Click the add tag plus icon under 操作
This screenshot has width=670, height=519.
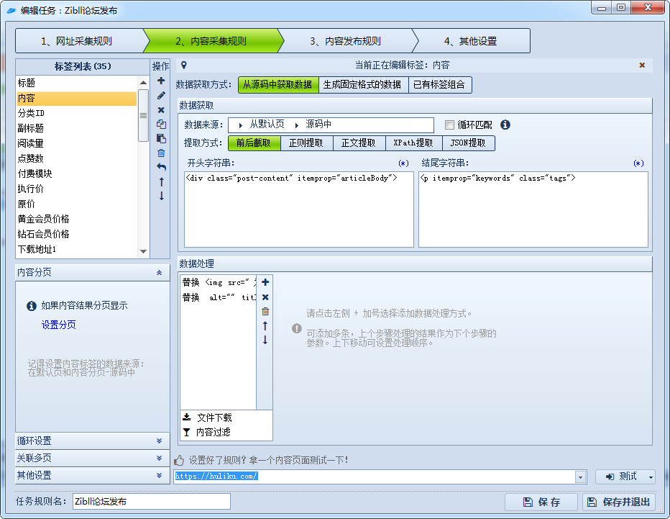[x=161, y=81]
